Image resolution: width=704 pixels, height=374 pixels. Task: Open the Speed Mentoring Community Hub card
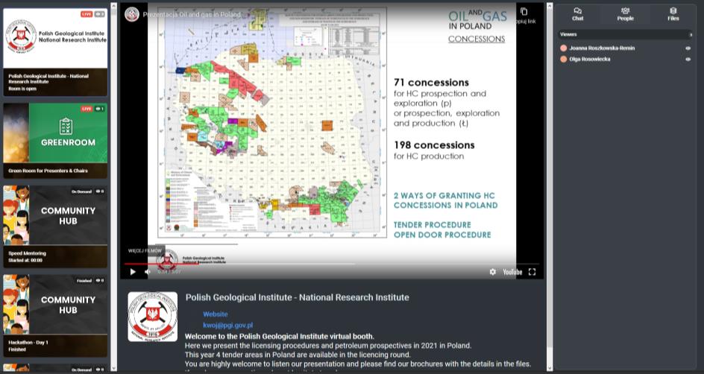55,226
